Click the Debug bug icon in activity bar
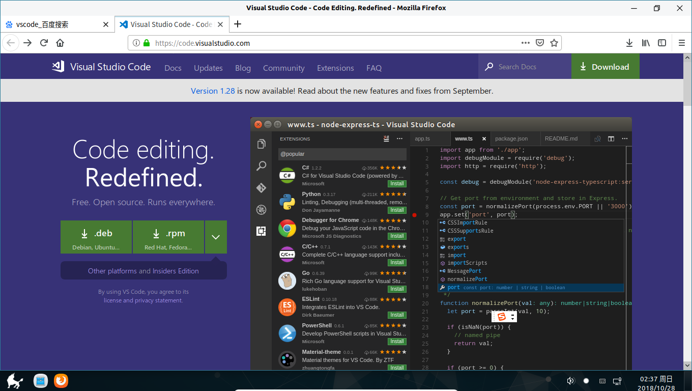The height and width of the screenshot is (391, 692). pyautogui.click(x=261, y=210)
